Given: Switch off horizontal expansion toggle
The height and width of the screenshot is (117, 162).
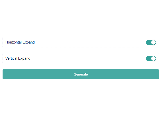Looking at the screenshot, I should [x=151, y=42].
